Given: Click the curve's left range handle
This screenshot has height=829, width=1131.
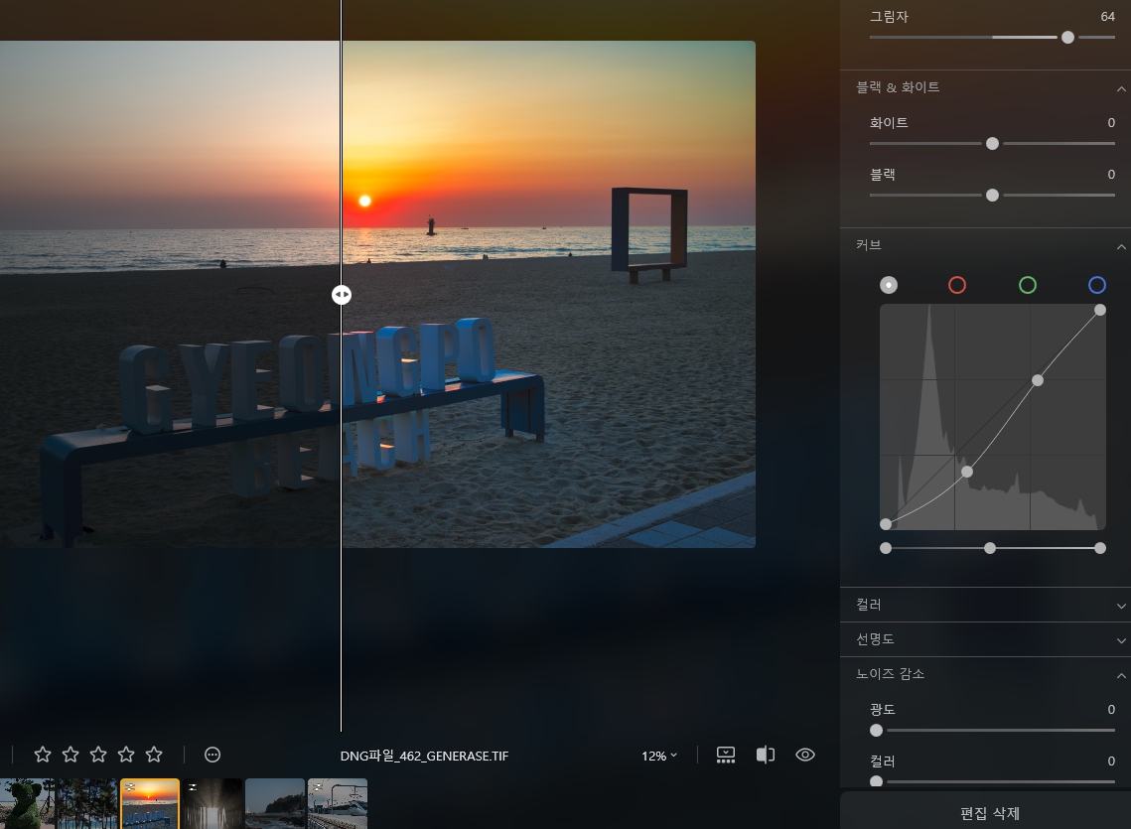Looking at the screenshot, I should [886, 548].
